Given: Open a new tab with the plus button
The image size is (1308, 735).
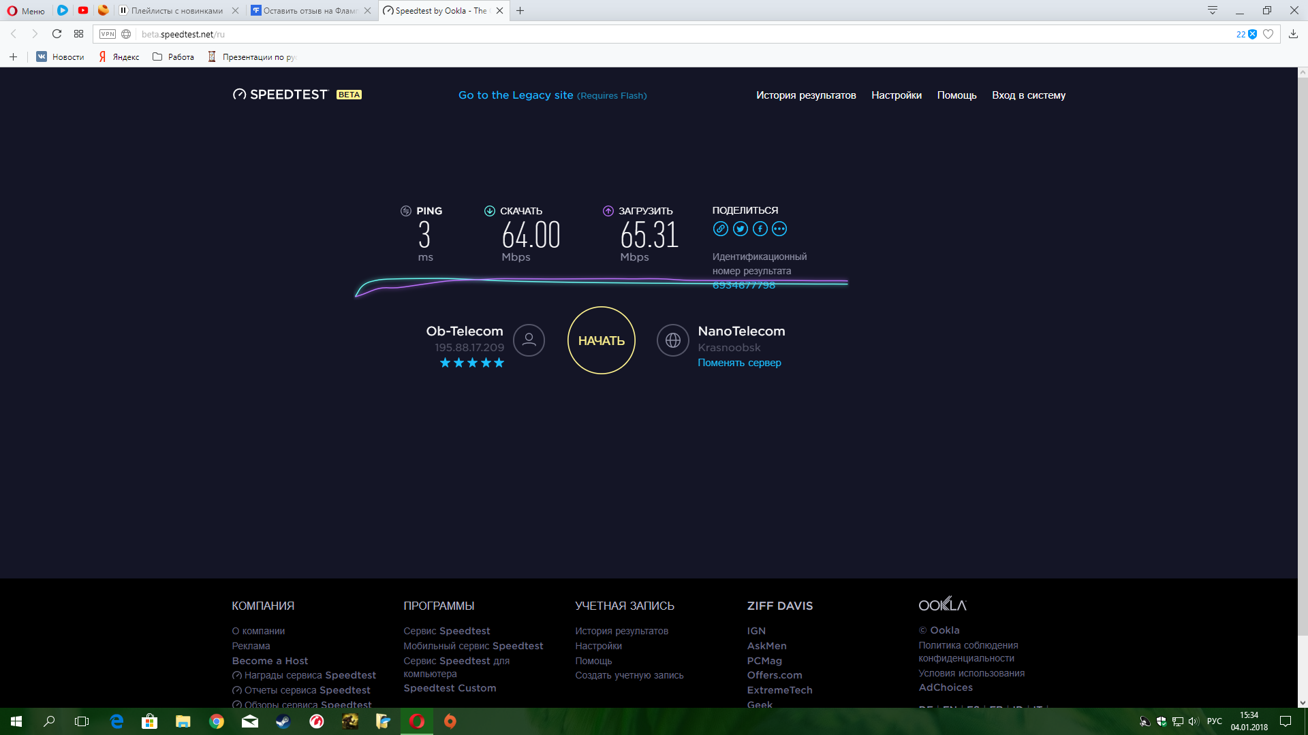Looking at the screenshot, I should click(520, 11).
